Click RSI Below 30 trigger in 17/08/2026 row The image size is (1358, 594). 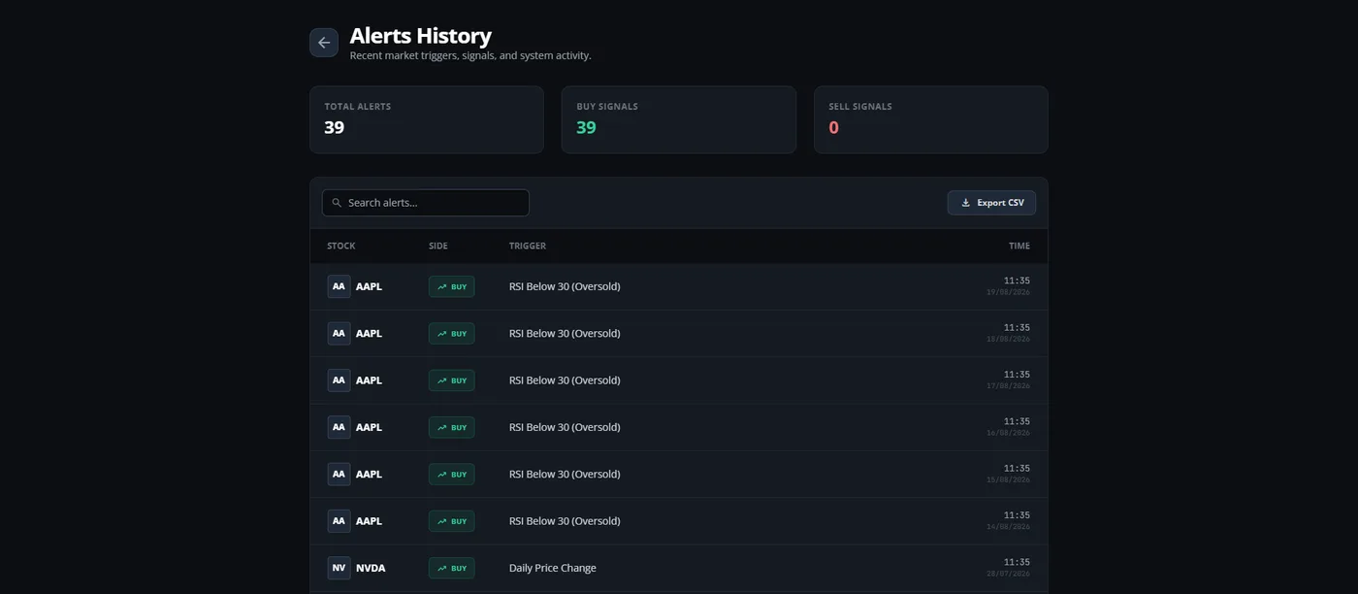click(x=565, y=380)
